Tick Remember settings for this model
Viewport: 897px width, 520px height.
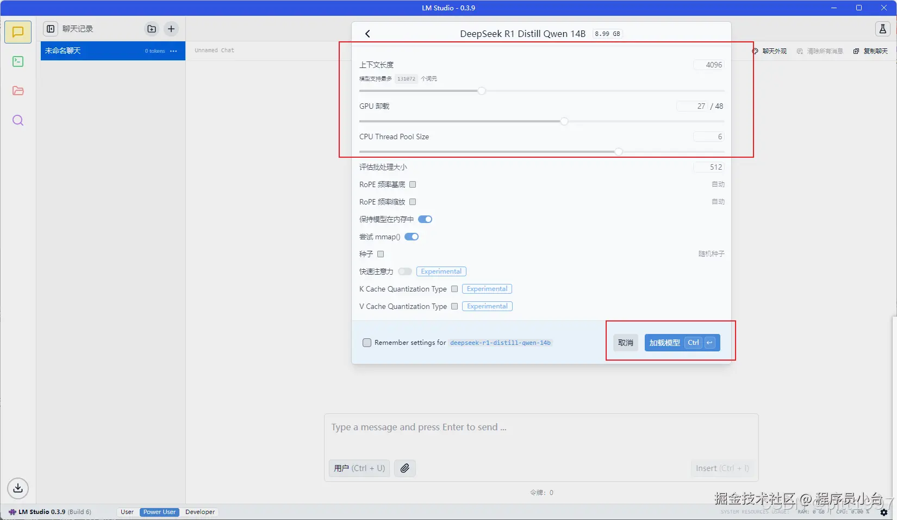[367, 343]
